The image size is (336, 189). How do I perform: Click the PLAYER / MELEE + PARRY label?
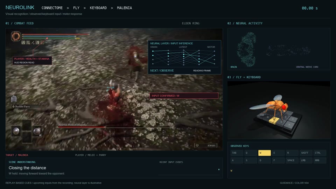pos(91,155)
